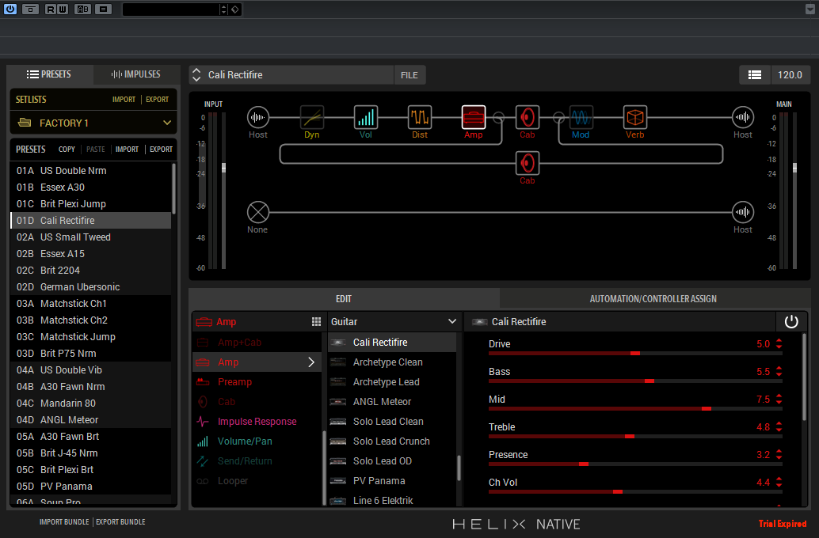Click the MAIN output level slider handle
Image resolution: width=819 pixels, height=538 pixels.
(795, 168)
